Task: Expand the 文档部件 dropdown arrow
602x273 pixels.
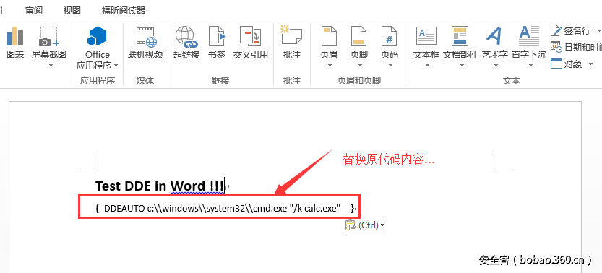Action: pos(462,66)
